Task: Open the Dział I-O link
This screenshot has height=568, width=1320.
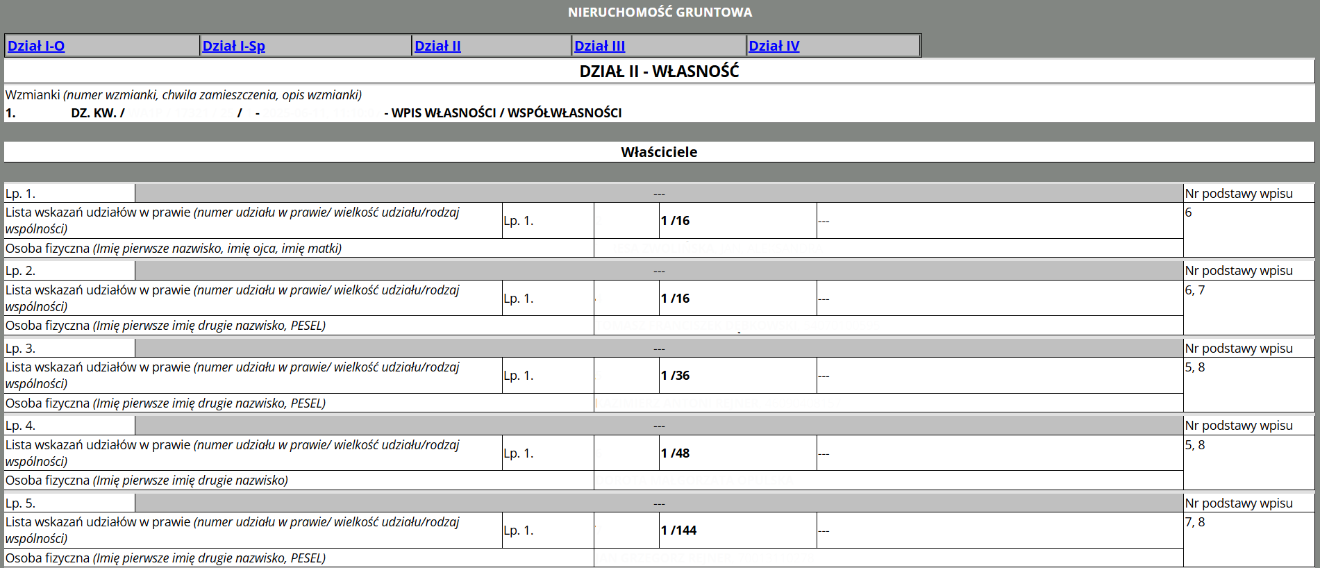Action: tap(36, 46)
